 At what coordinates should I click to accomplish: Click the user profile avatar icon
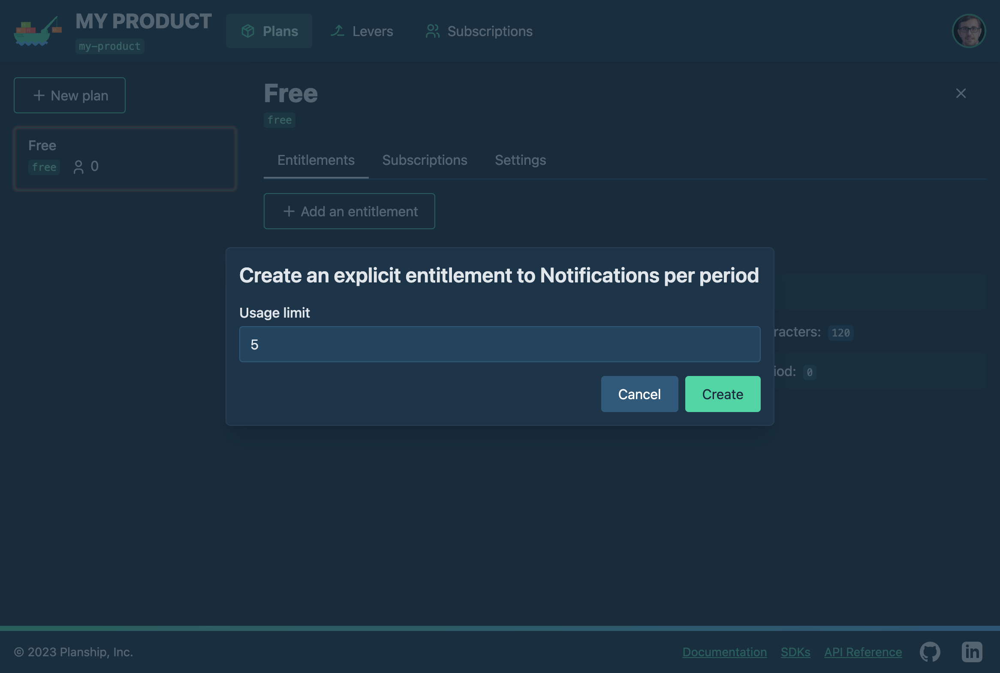[969, 31]
